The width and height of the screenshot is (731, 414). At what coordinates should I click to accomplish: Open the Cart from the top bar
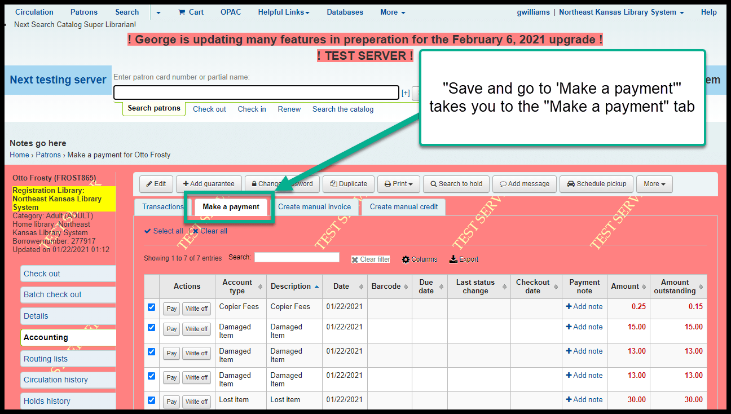pyautogui.click(x=191, y=12)
